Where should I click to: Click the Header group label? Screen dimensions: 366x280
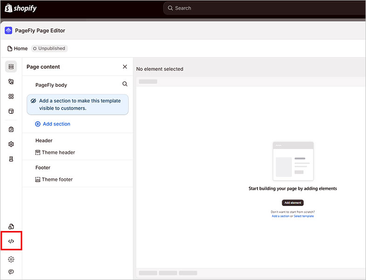[44, 140]
